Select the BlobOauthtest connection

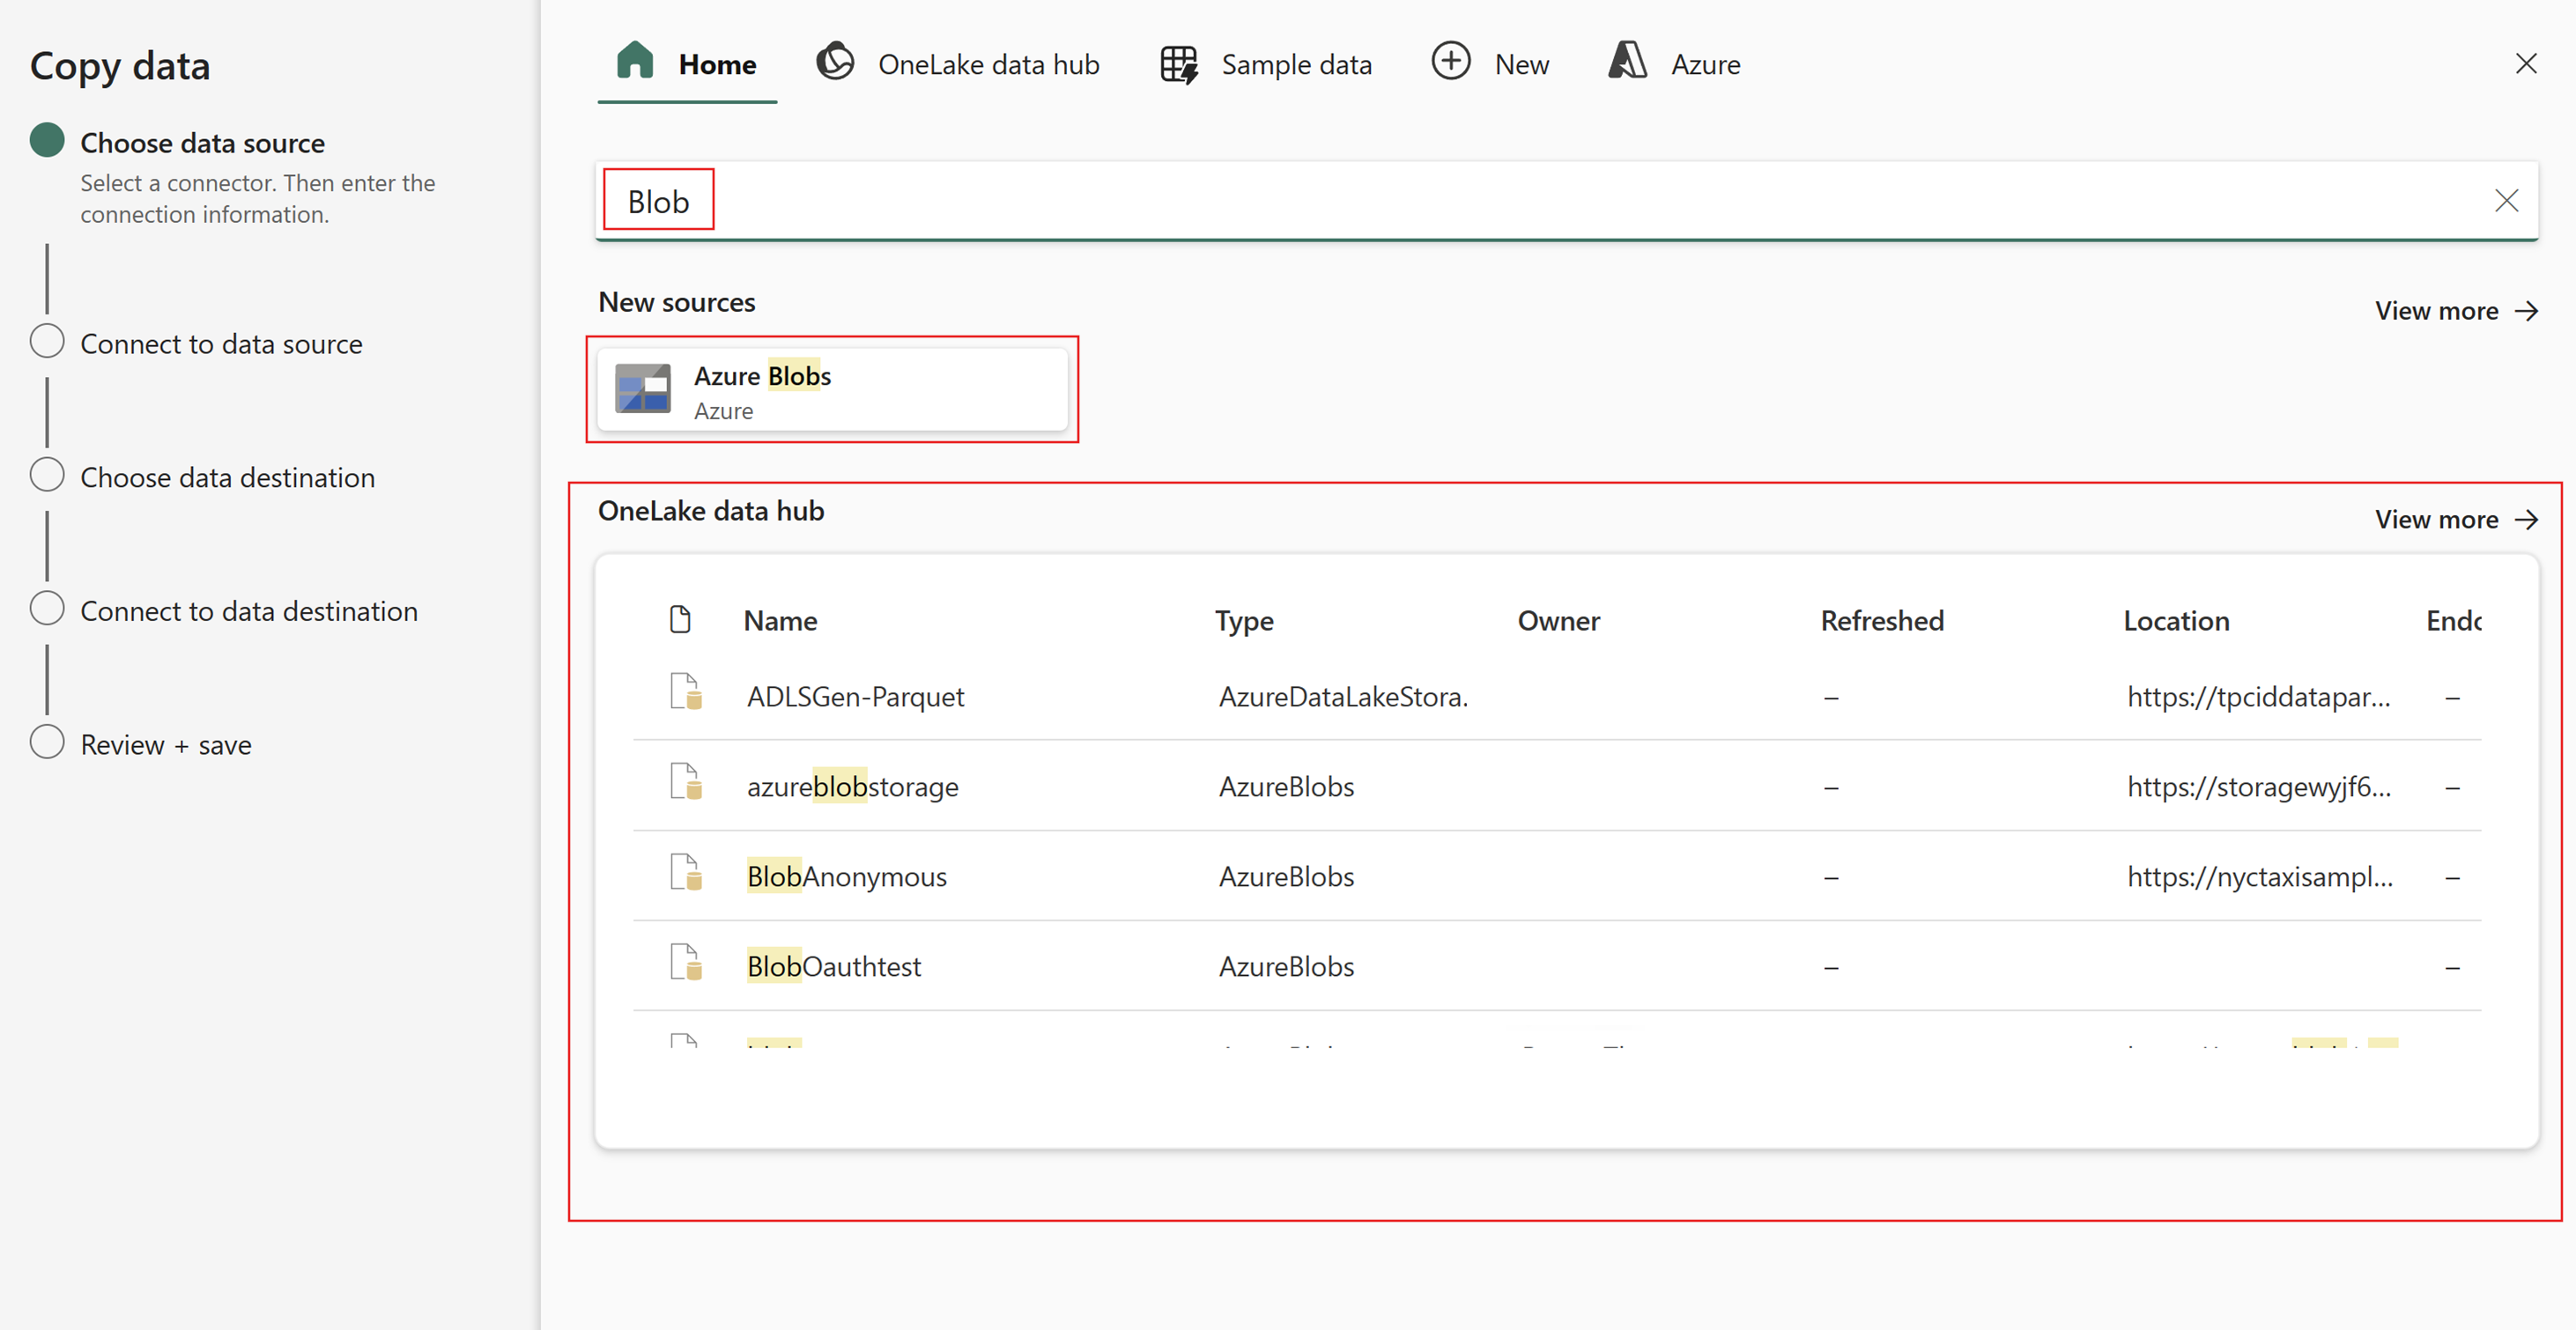point(833,967)
